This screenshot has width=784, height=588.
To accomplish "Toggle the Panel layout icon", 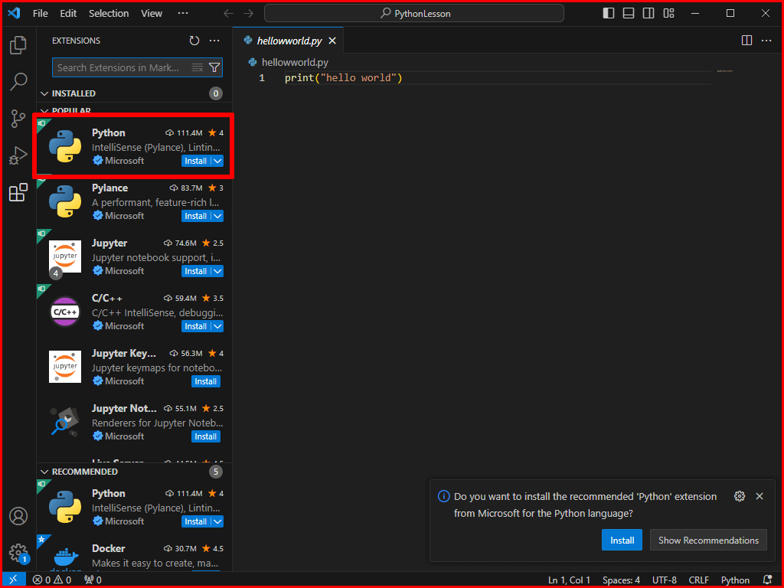I will point(629,14).
